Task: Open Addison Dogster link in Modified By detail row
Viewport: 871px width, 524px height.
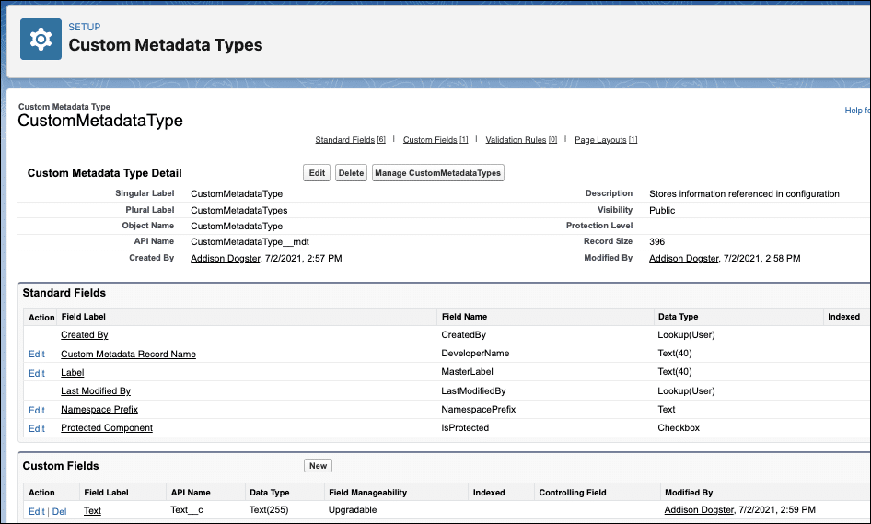Action: click(684, 259)
